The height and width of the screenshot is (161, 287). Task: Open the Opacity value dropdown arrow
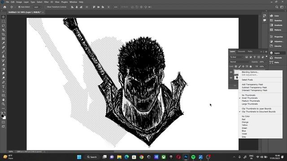point(266,62)
